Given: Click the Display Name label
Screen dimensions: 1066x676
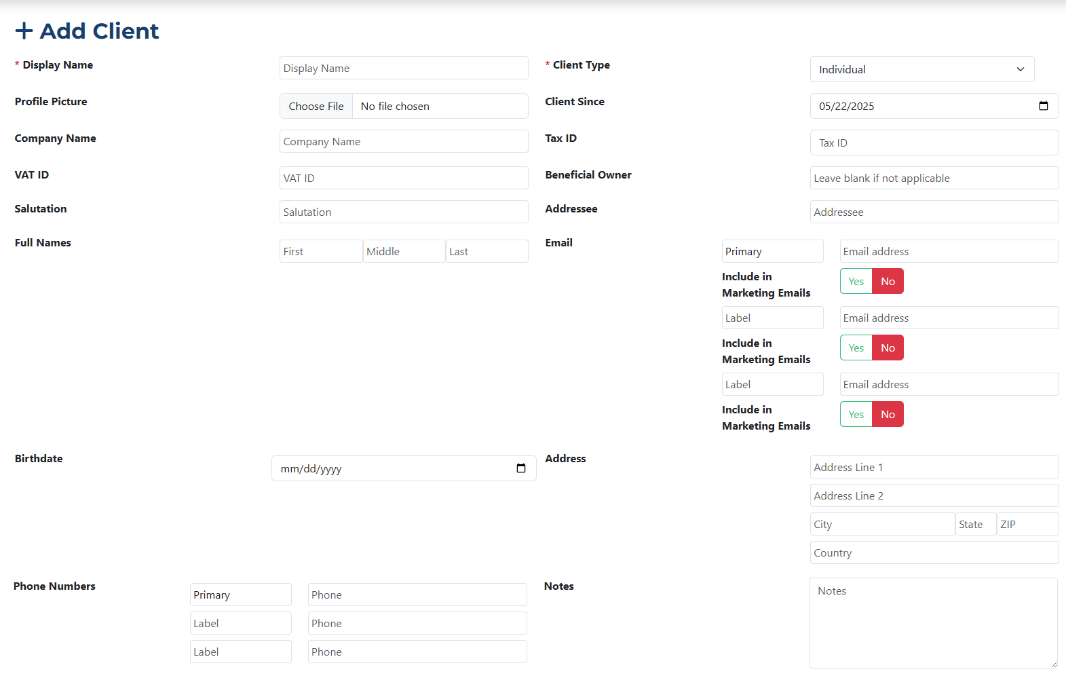Looking at the screenshot, I should coord(58,65).
